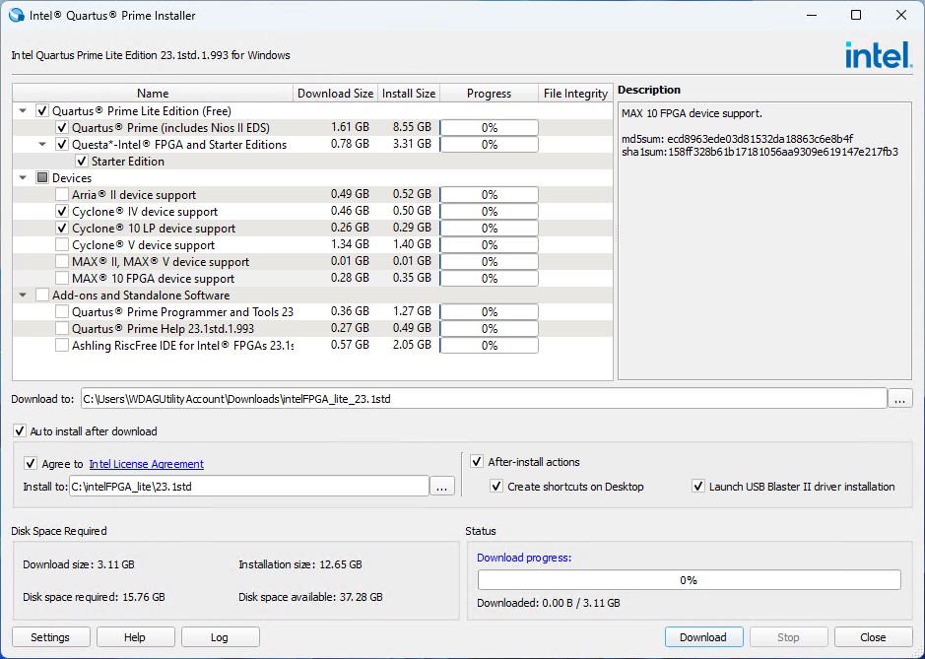
Task: Toggle Add-ons and Standalone Software checkbox
Action: (42, 295)
